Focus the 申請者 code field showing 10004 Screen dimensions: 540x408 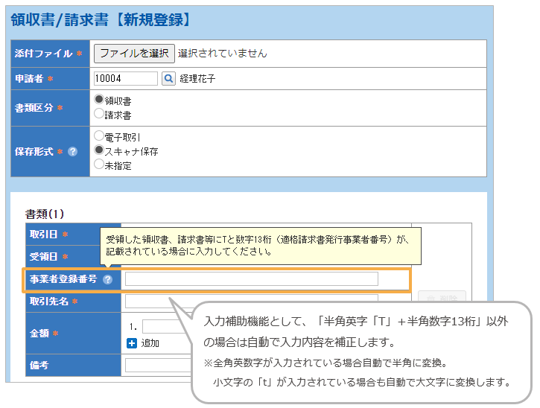(x=126, y=78)
